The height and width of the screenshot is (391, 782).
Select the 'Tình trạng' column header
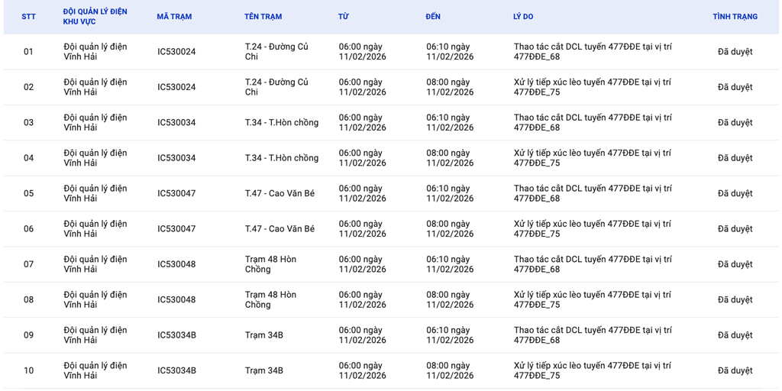point(735,17)
